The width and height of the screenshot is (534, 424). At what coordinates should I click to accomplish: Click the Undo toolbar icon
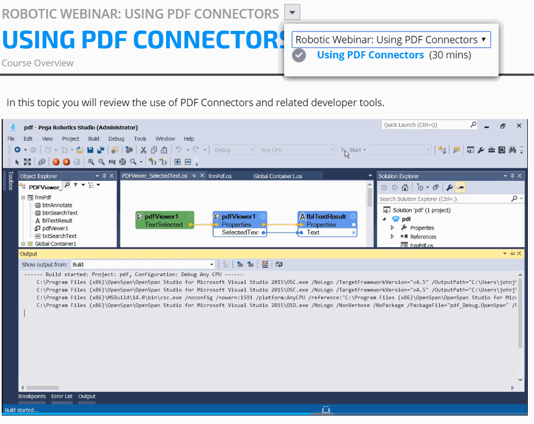(x=179, y=150)
